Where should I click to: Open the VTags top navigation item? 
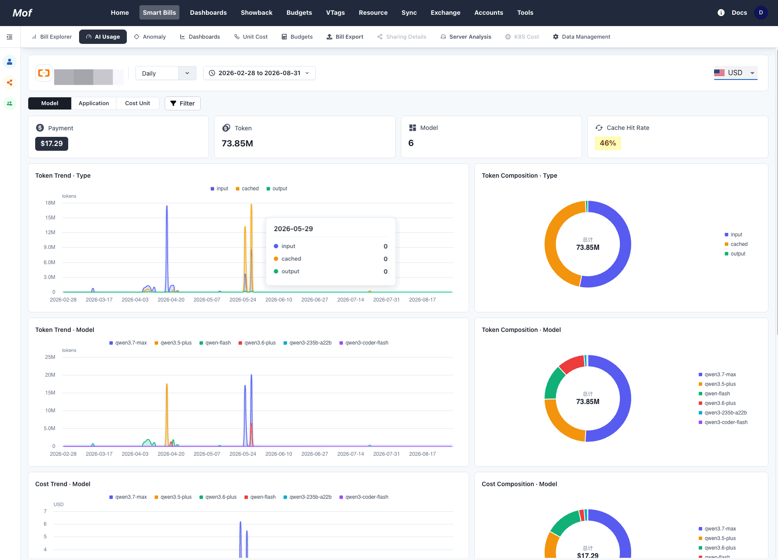335,13
